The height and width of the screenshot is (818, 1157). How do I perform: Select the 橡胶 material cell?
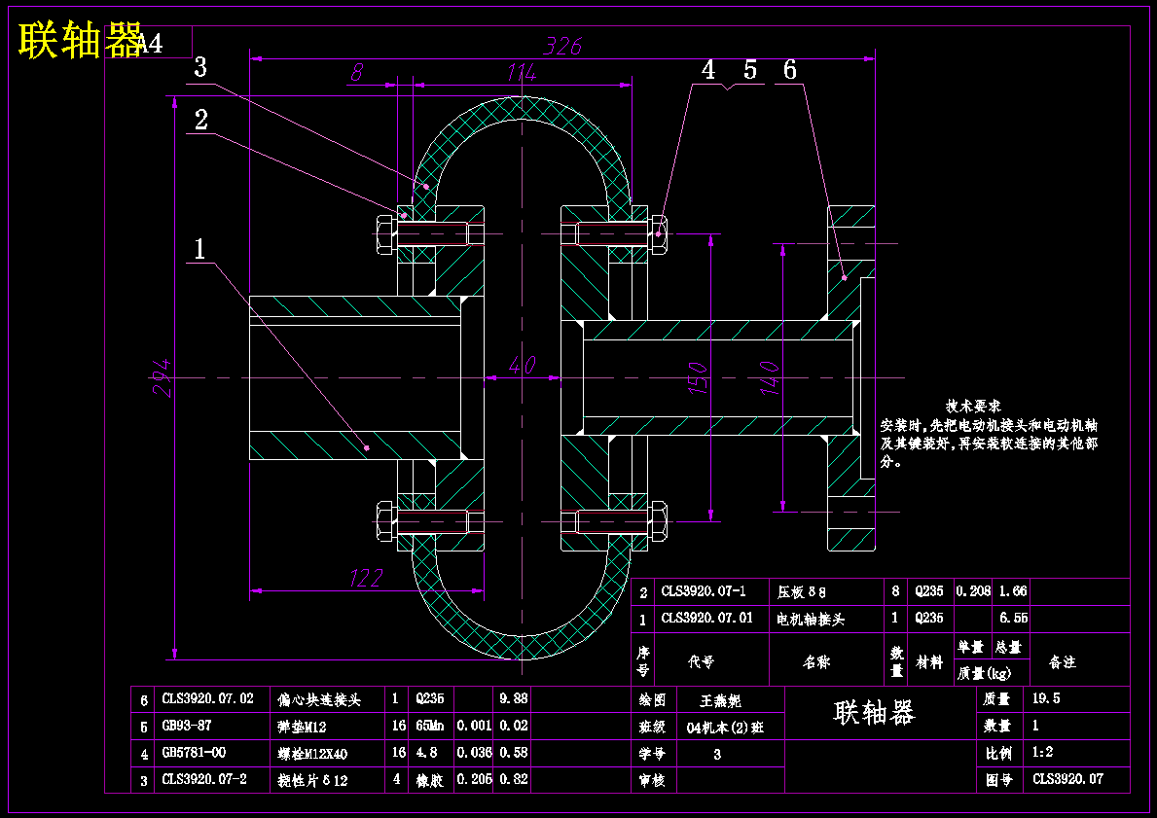[429, 780]
